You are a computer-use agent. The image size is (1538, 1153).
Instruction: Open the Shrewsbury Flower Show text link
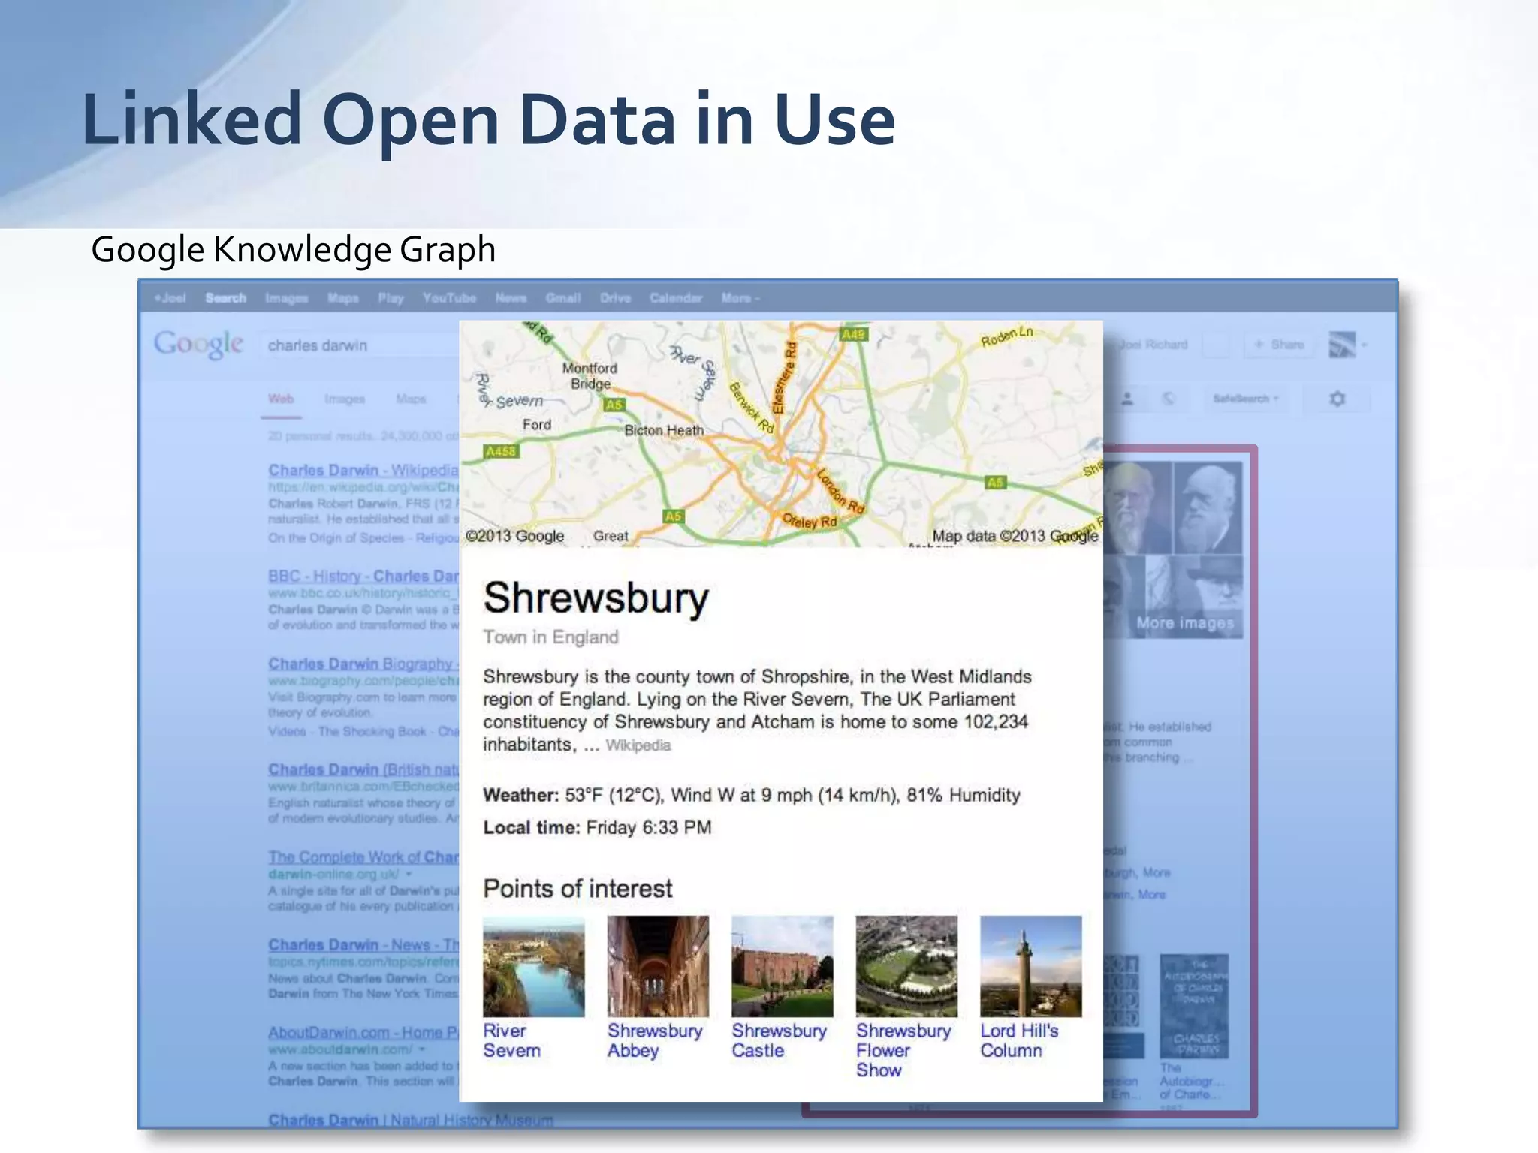pyautogui.click(x=903, y=1050)
